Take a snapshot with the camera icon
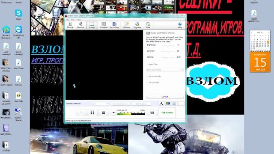274x154 pixels. (x=152, y=113)
